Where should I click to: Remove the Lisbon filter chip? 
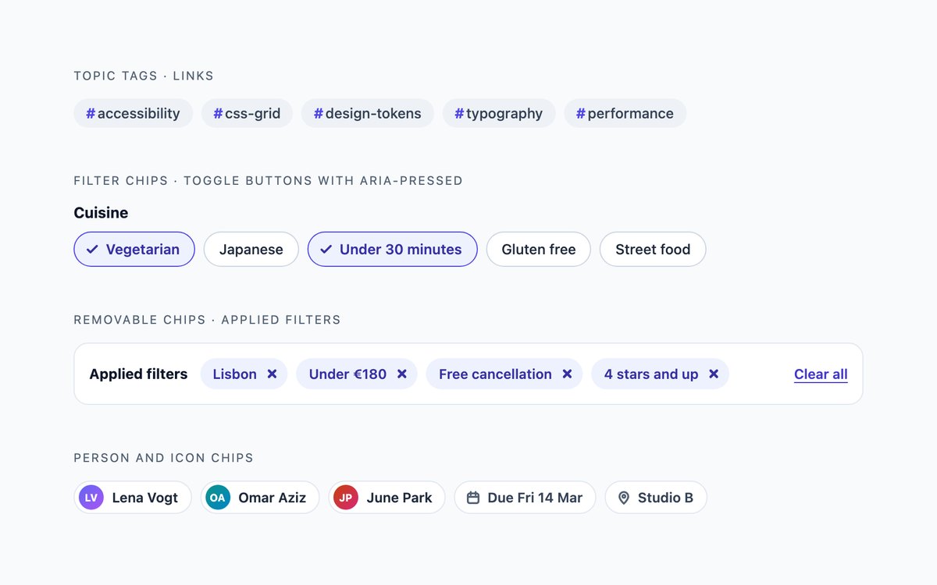click(x=272, y=374)
